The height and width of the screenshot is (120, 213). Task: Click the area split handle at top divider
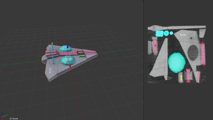pyautogui.click(x=144, y=1)
